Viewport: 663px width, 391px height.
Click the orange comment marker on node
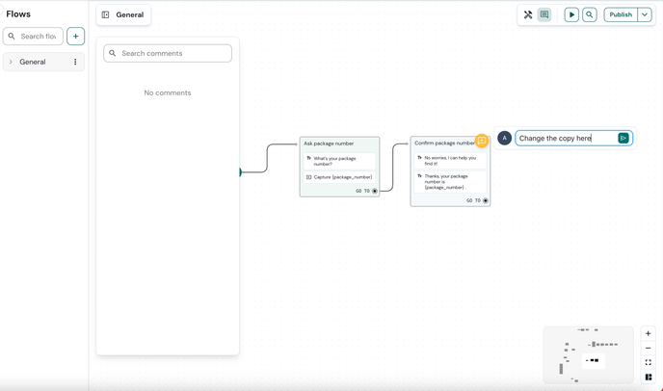coord(482,141)
